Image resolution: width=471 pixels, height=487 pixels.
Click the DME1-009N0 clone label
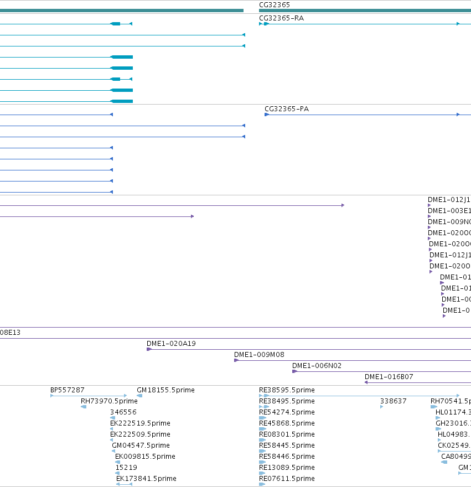449,222
